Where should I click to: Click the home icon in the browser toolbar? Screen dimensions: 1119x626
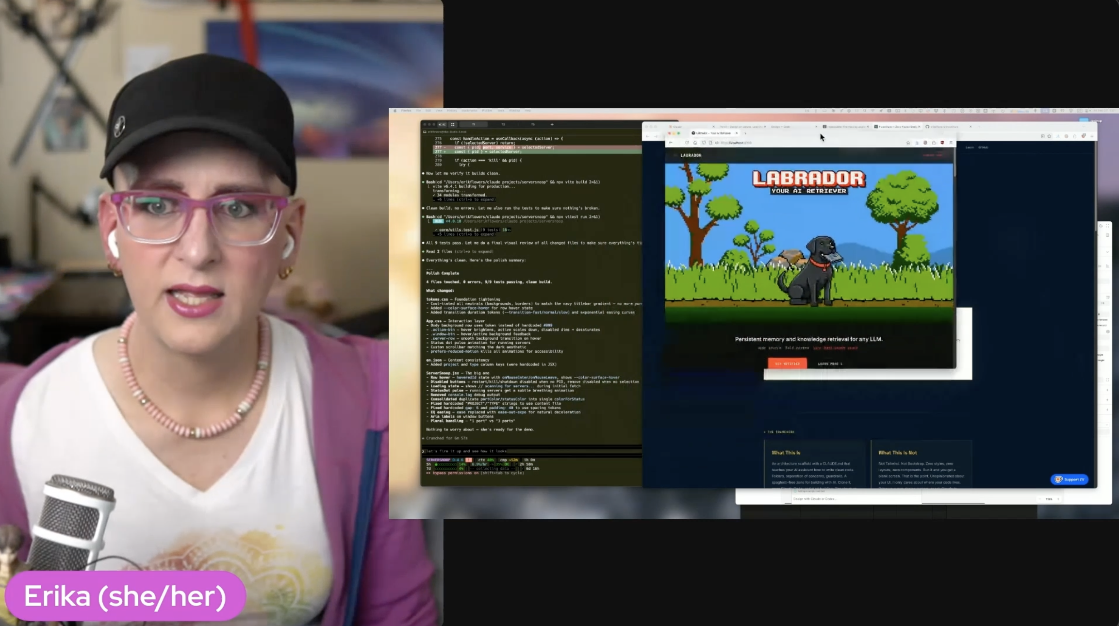[695, 143]
